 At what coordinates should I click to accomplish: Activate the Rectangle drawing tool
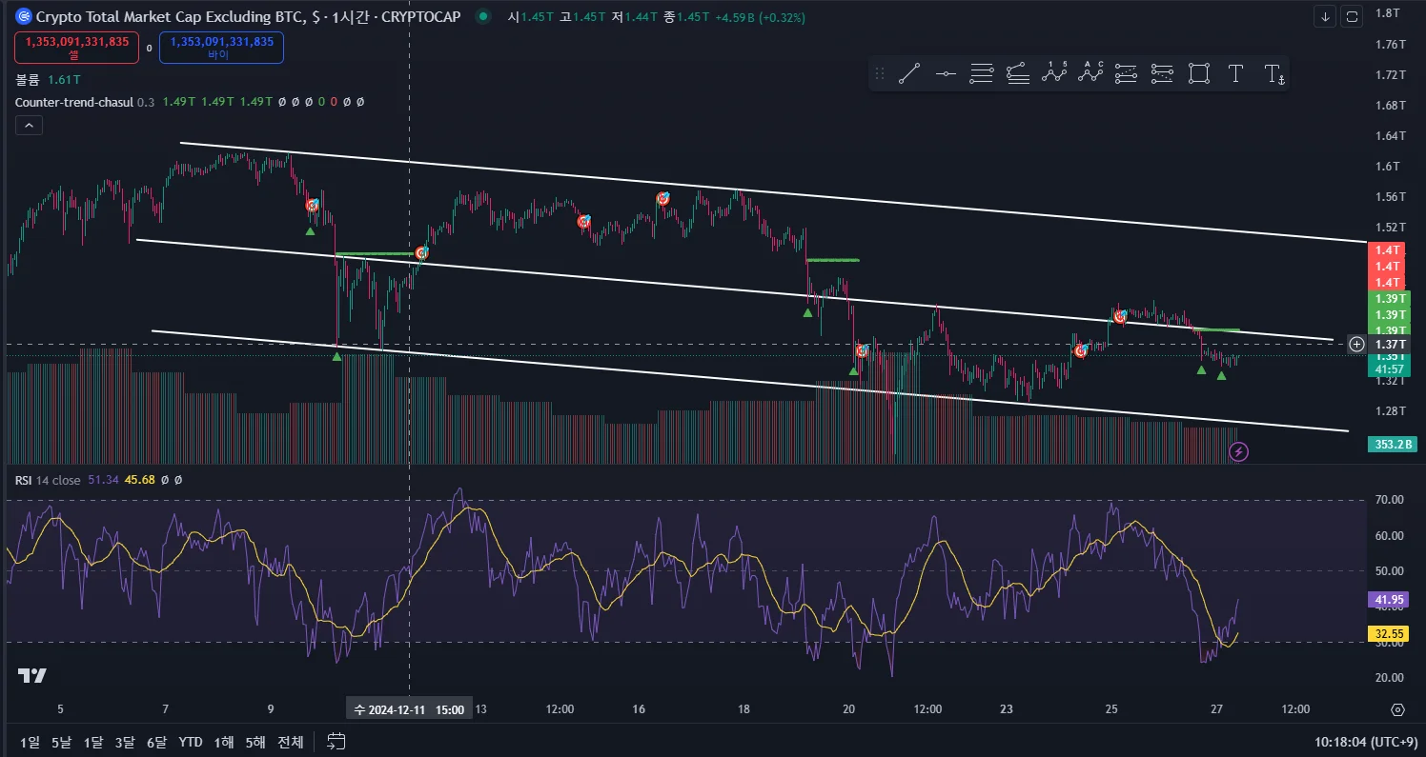[1199, 73]
